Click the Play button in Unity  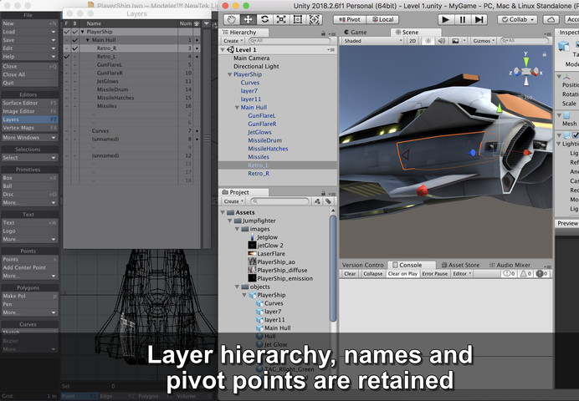coord(446,19)
